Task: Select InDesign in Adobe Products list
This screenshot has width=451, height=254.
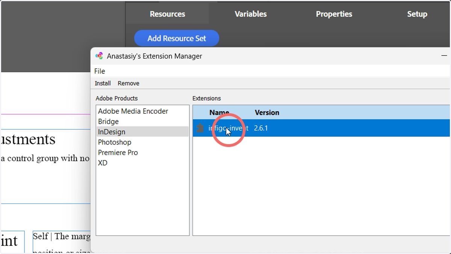Action: point(142,132)
